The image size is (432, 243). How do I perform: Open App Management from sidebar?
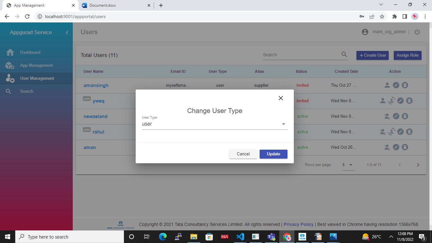coord(36,65)
